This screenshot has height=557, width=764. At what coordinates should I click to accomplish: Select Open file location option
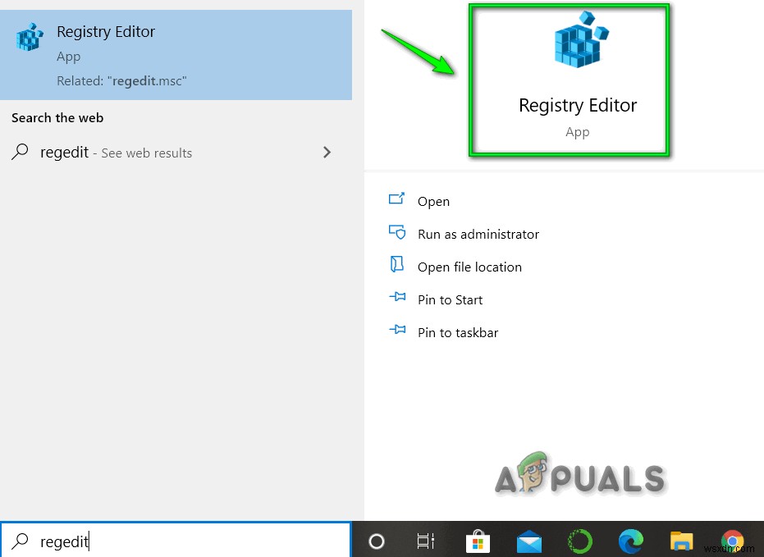469,267
